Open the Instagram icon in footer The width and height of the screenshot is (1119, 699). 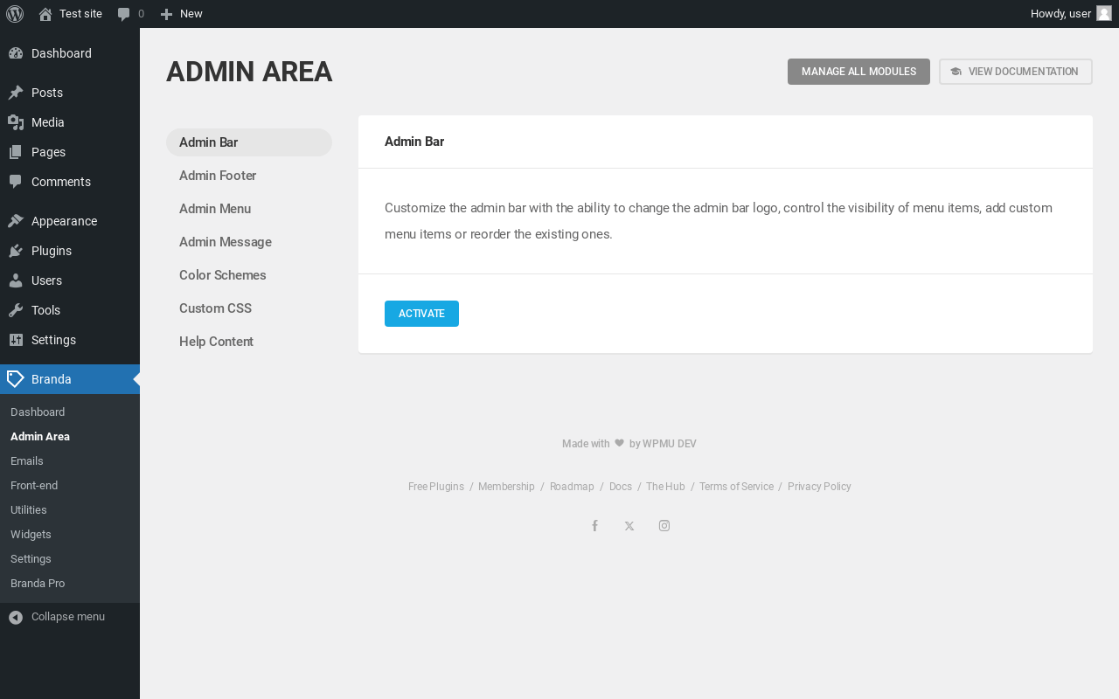point(664,526)
